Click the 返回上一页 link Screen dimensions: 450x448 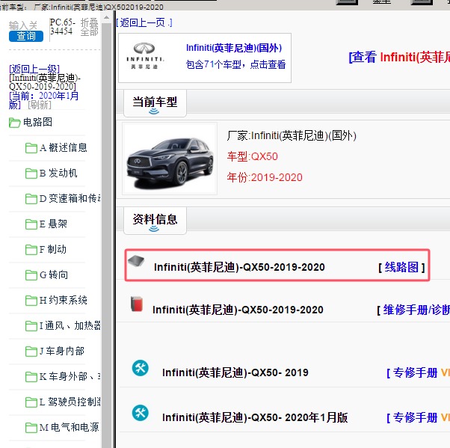pyautogui.click(x=144, y=22)
